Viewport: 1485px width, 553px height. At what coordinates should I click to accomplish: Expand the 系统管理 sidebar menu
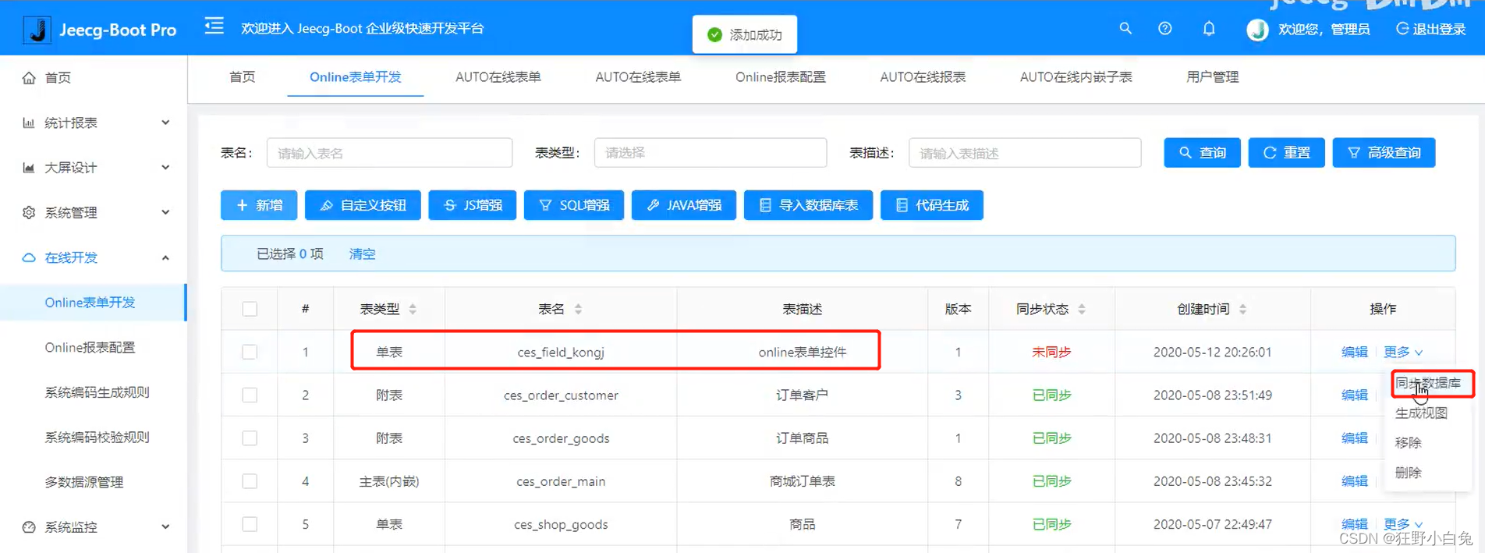(x=94, y=212)
